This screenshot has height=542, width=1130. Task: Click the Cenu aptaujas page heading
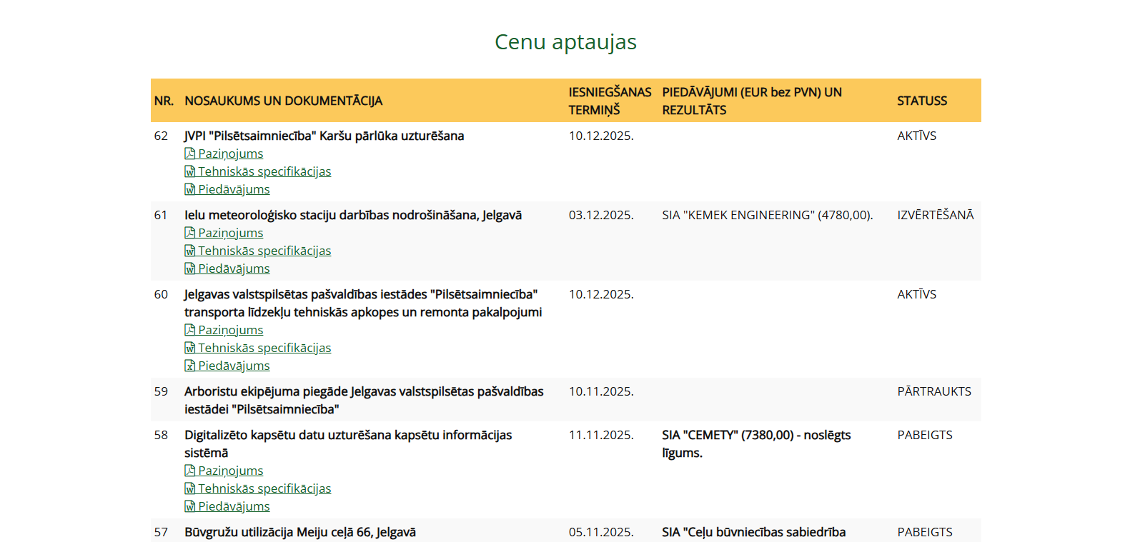pos(565,42)
